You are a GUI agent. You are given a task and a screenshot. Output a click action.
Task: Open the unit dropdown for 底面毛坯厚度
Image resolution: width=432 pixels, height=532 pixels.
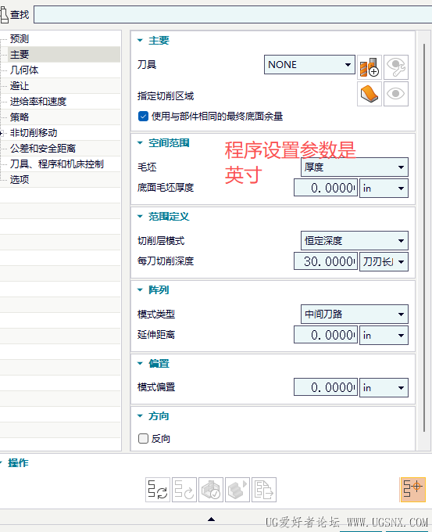pos(384,188)
